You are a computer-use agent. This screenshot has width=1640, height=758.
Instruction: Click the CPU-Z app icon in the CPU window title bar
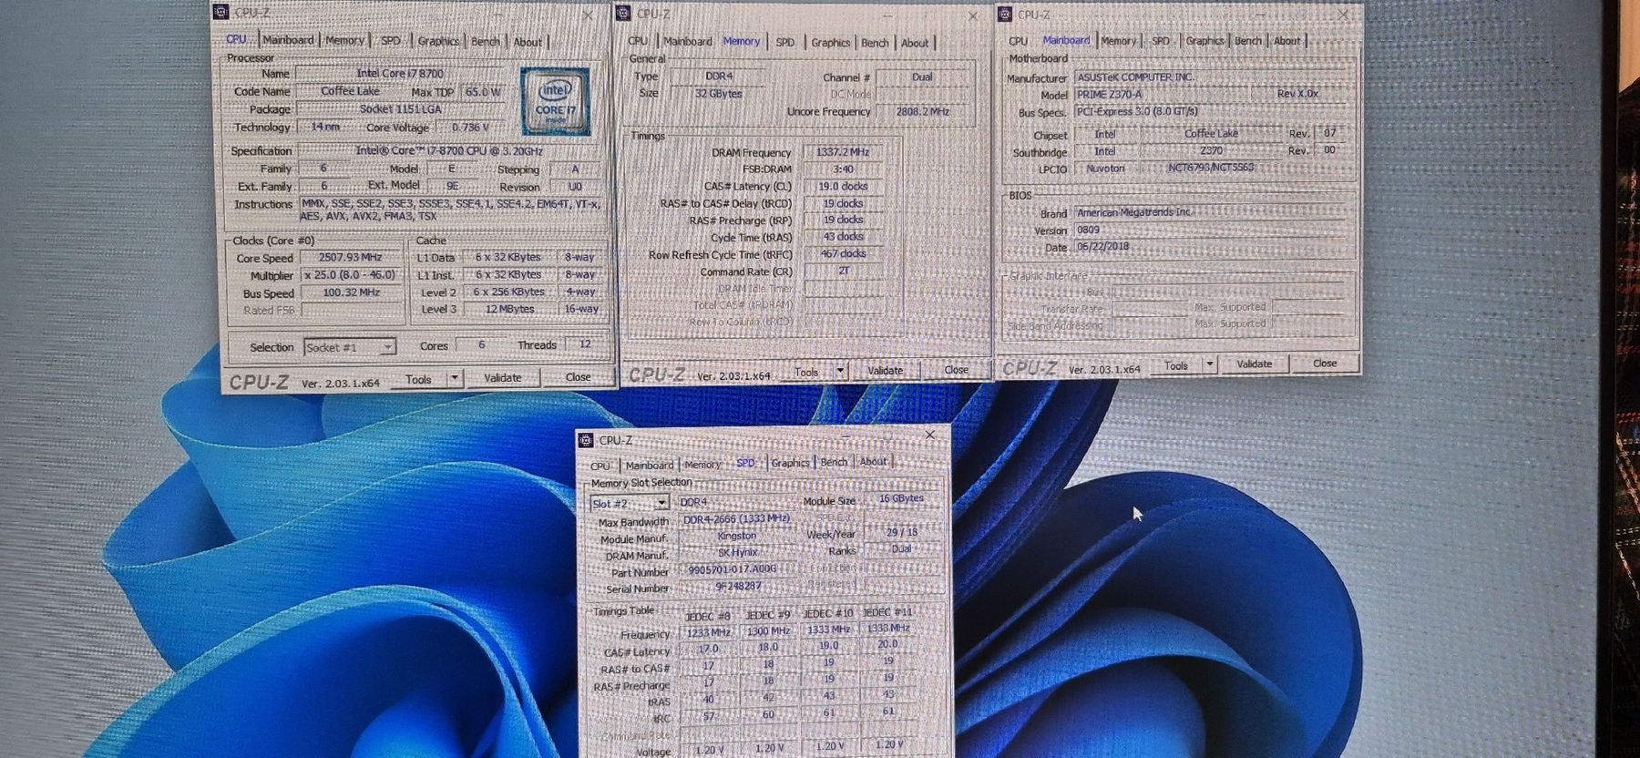tap(221, 12)
